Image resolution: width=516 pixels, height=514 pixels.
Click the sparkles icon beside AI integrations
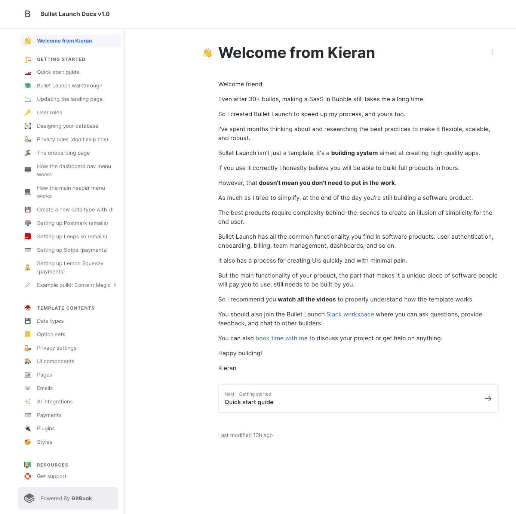click(28, 402)
